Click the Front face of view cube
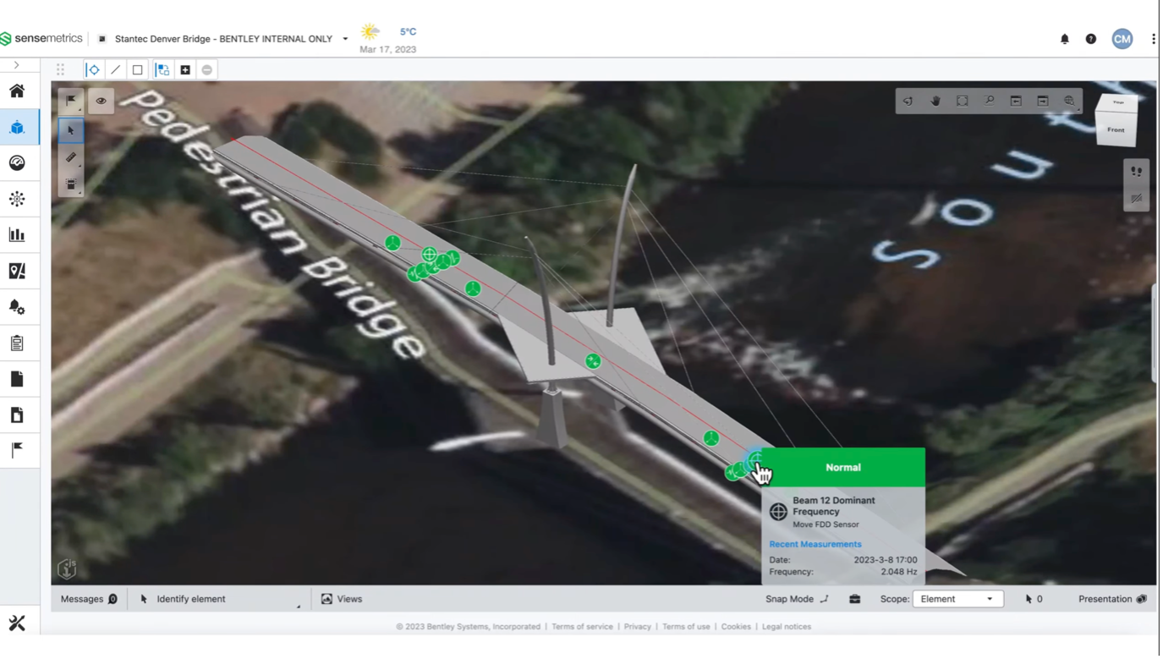 (x=1116, y=130)
